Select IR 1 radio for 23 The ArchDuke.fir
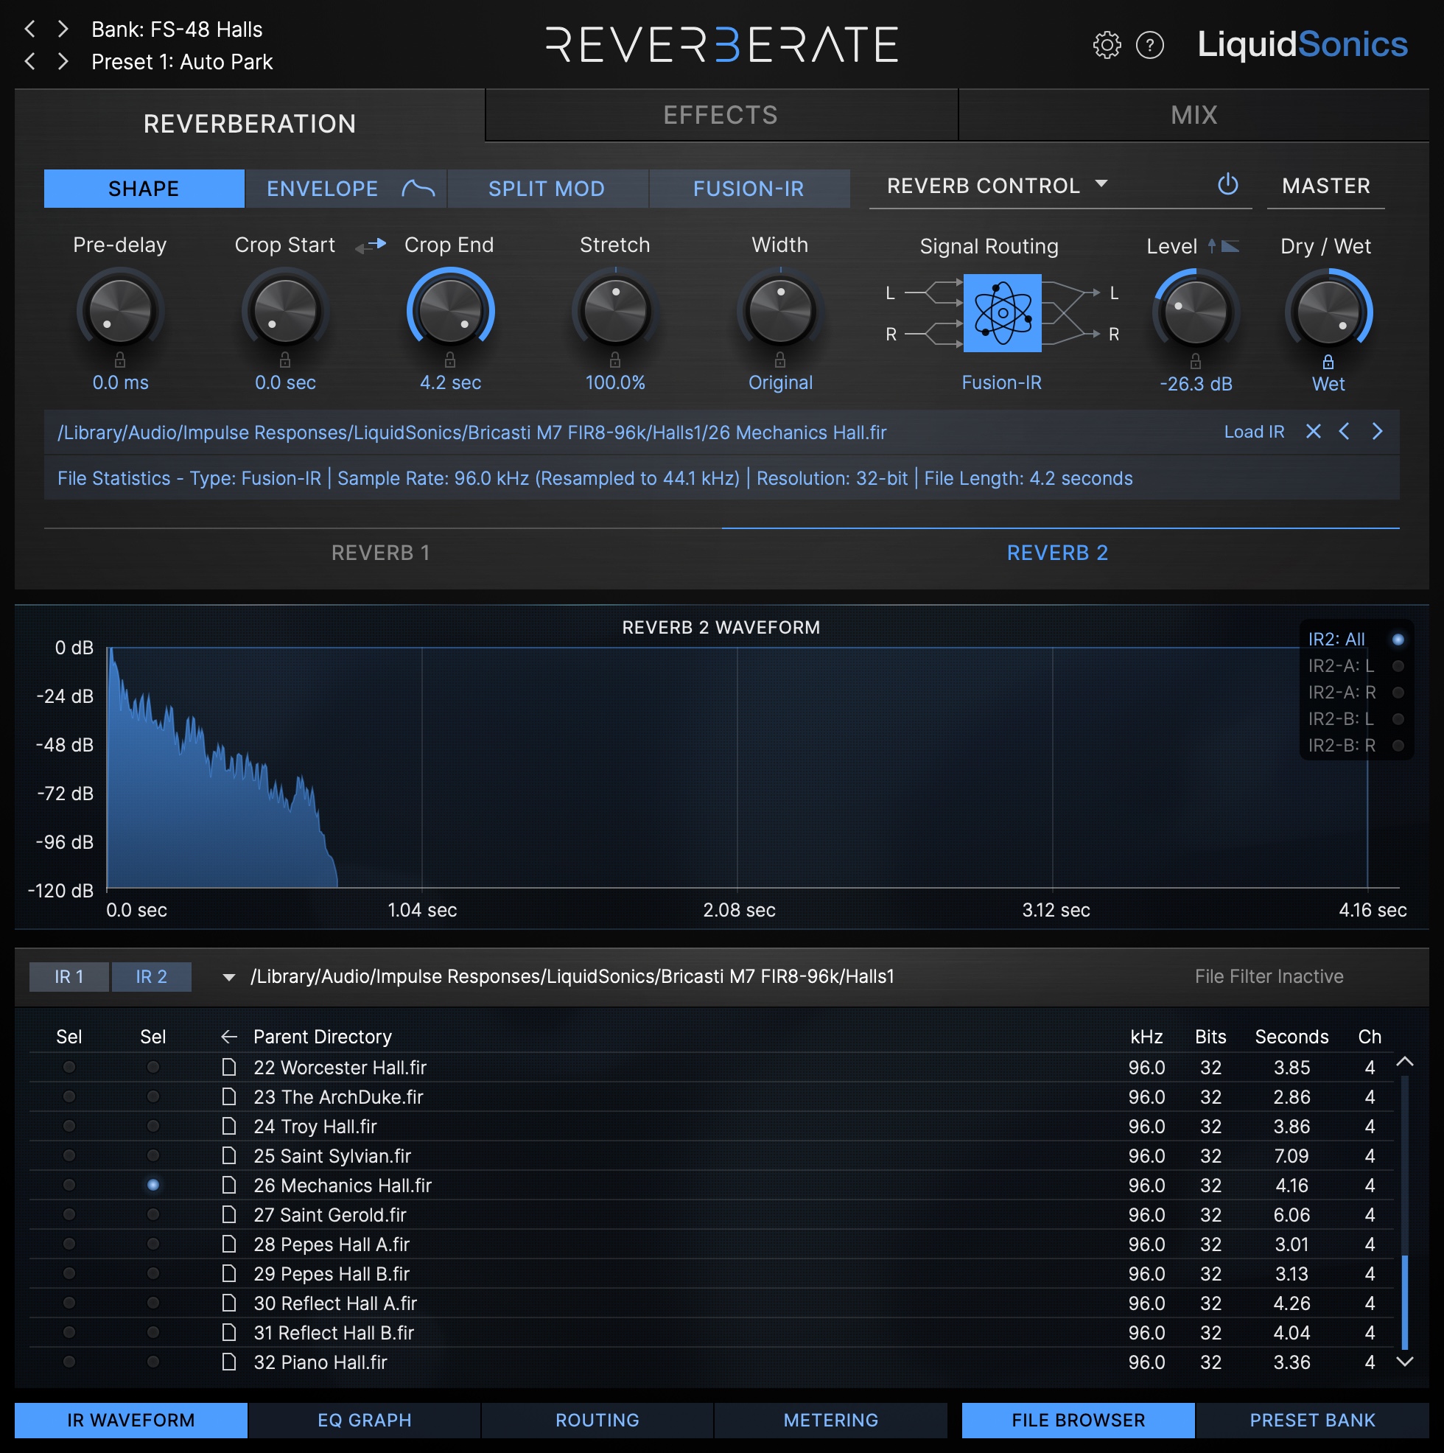 (69, 1096)
